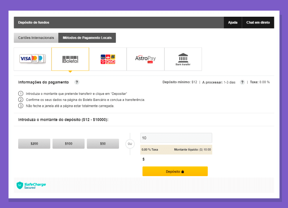Click 'Informações do pagamento' heading
The width and height of the screenshot is (288, 208).
click(43, 82)
